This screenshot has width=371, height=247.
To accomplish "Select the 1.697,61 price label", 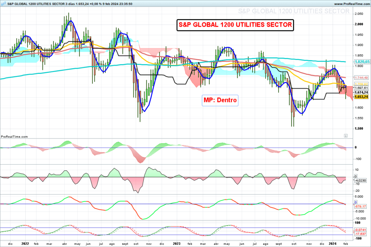I will click(x=361, y=88).
